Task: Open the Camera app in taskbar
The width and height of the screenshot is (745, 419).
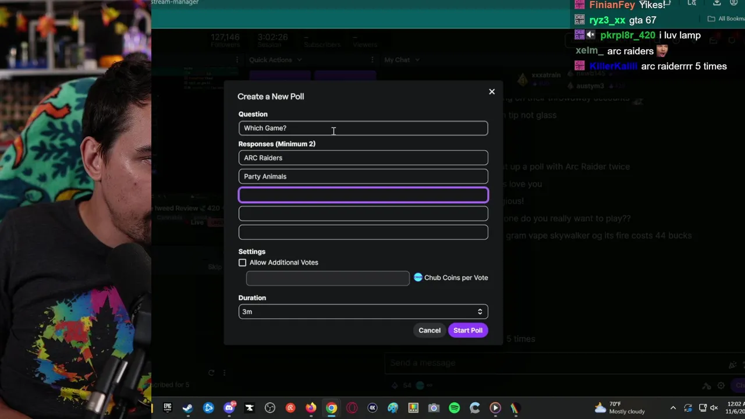Action: (434, 408)
